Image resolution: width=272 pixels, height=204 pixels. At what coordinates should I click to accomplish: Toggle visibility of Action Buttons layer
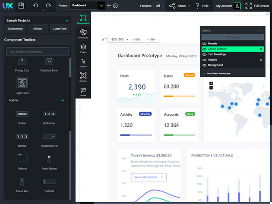coord(205,49)
